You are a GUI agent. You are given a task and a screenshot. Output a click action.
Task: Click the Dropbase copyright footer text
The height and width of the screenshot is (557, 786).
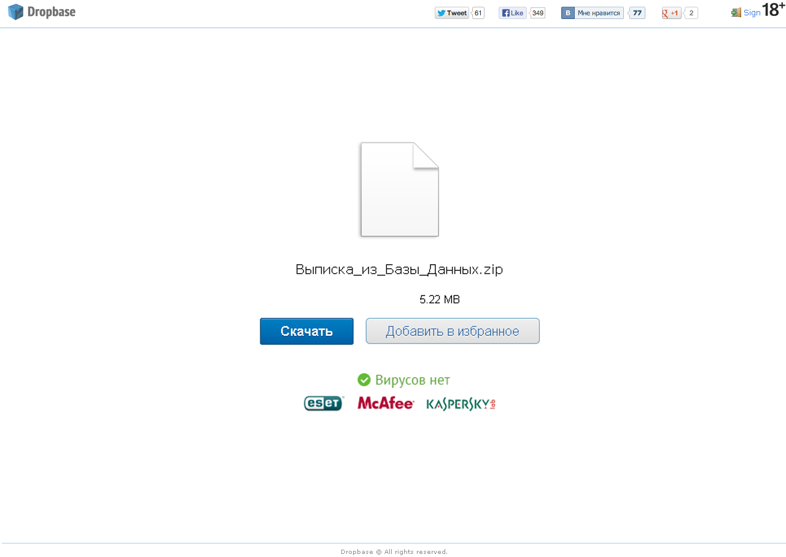coord(394,551)
